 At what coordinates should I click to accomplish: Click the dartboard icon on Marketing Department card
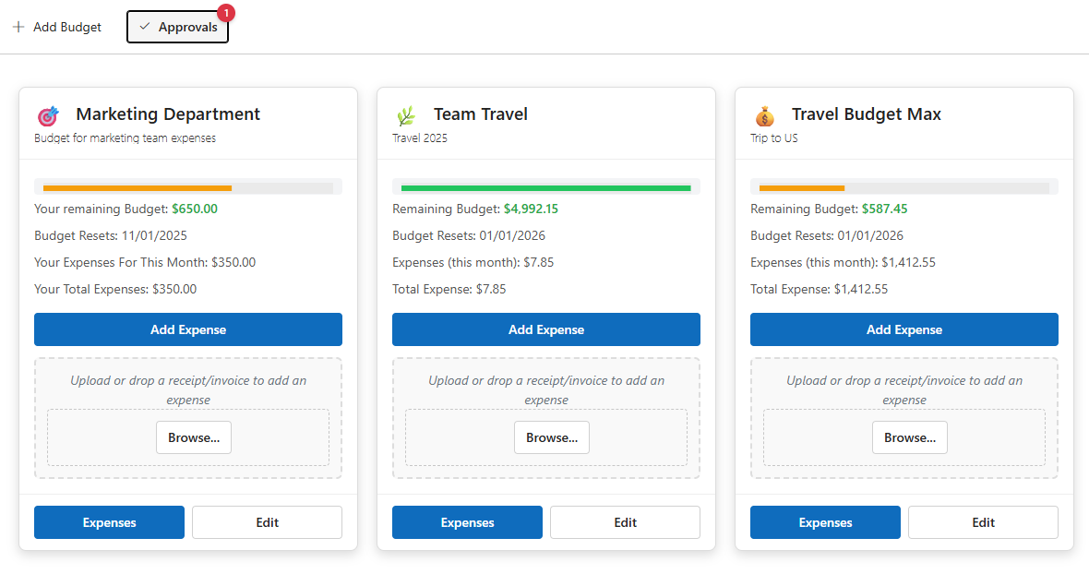[48, 114]
